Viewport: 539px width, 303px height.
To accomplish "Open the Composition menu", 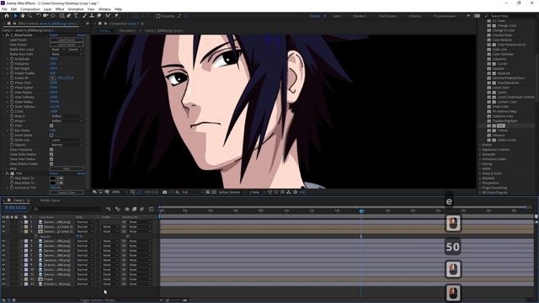I will click(30, 9).
